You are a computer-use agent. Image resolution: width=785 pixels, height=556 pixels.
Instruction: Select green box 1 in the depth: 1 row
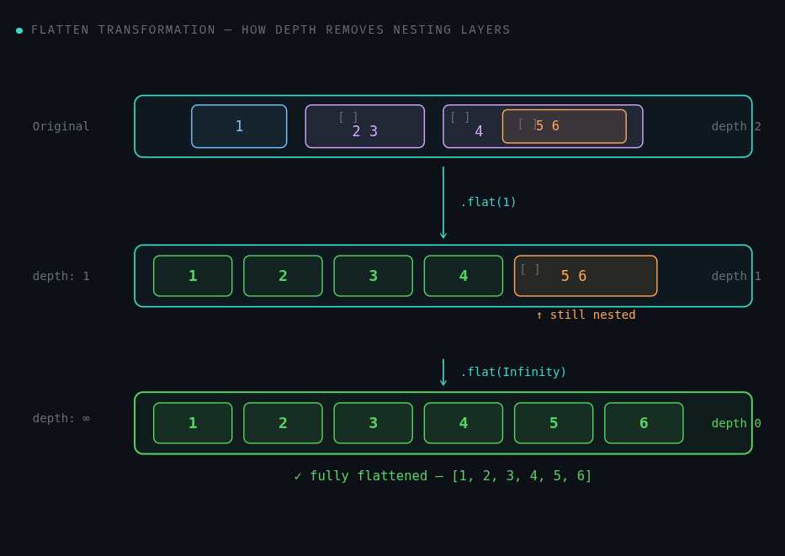tap(193, 276)
